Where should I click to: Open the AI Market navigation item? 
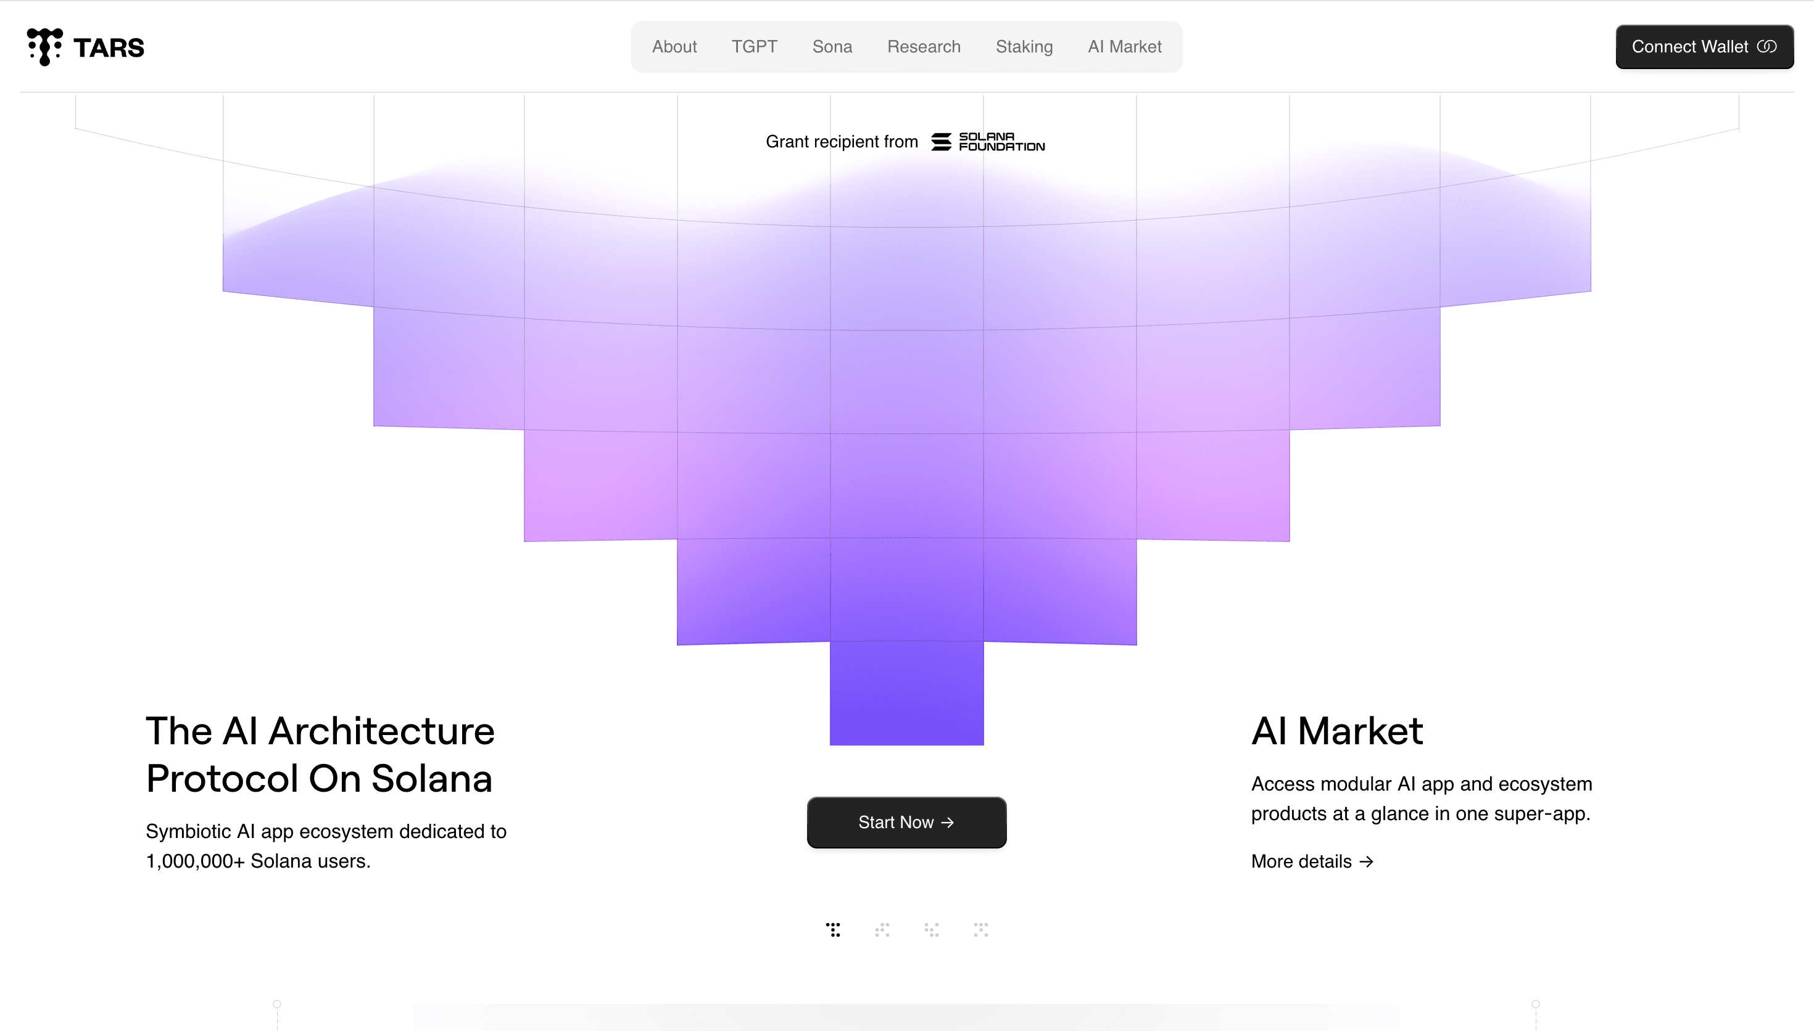click(1124, 47)
